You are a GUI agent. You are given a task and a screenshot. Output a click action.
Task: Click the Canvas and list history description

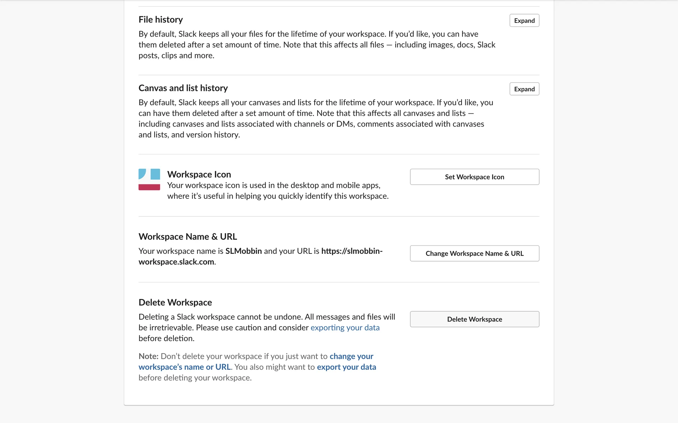click(315, 119)
